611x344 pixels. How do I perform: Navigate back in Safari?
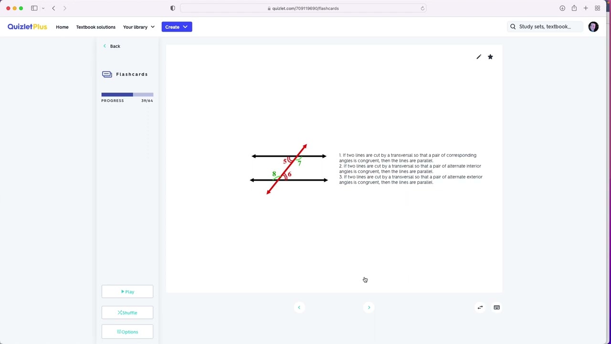(x=53, y=8)
